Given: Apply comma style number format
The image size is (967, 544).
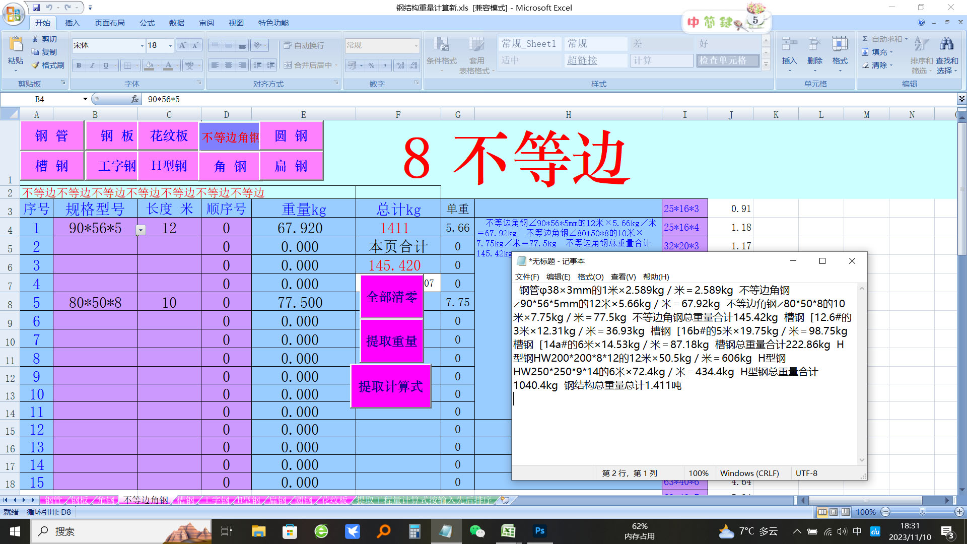Looking at the screenshot, I should click(385, 65).
